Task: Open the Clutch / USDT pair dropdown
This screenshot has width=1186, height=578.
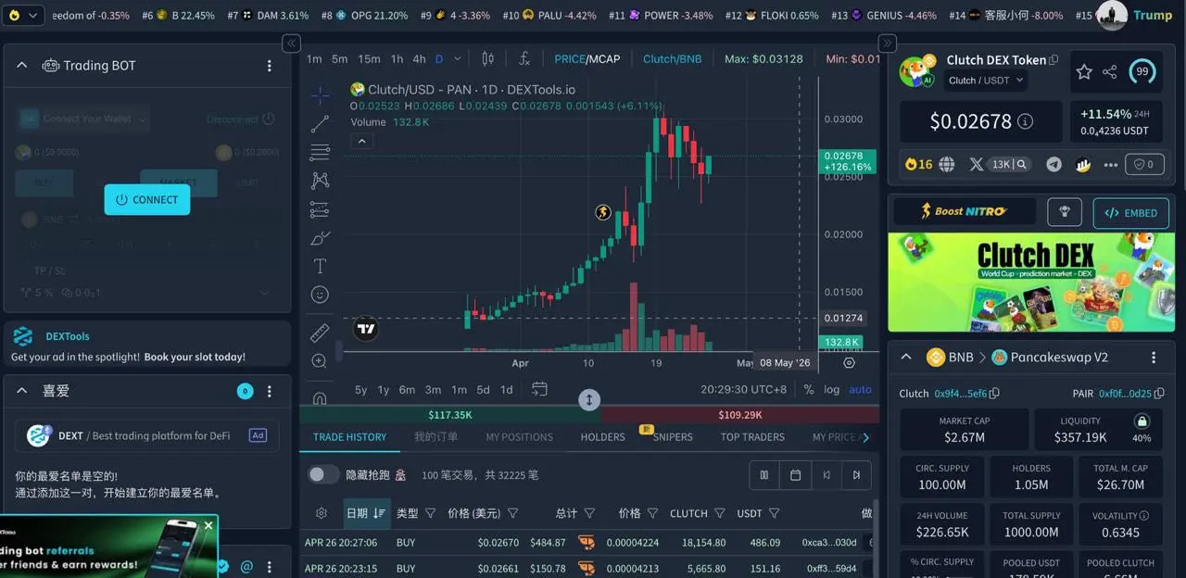Action: pos(986,81)
